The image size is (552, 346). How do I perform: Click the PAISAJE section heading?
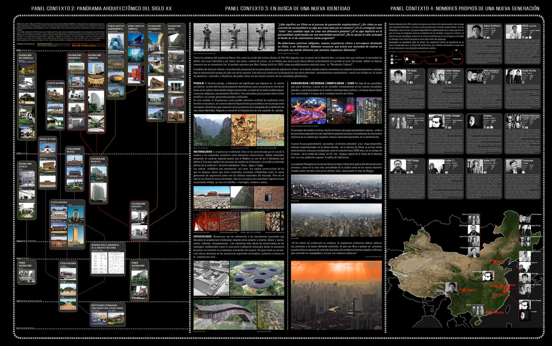coord(199,84)
